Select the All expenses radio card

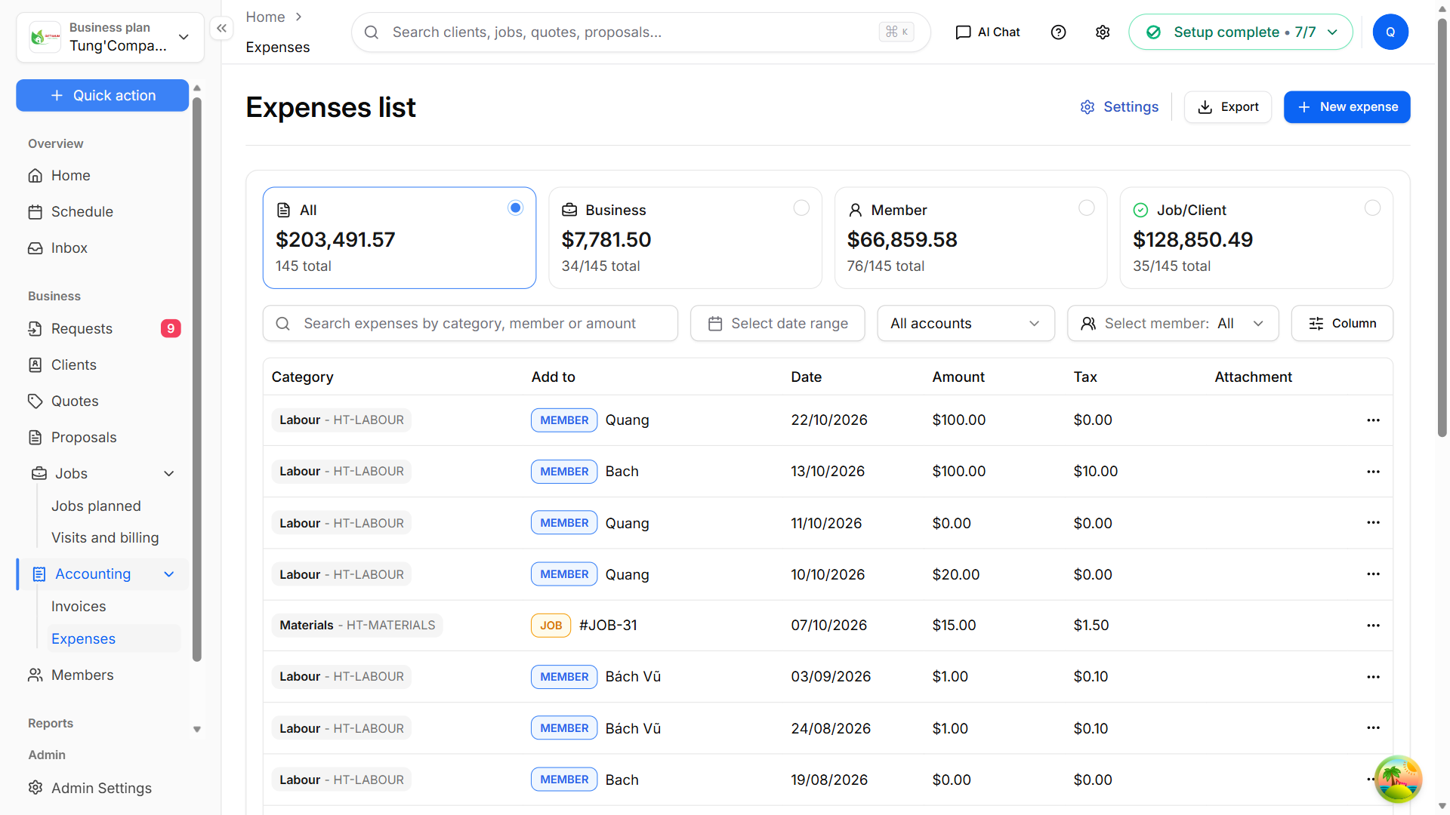click(400, 238)
